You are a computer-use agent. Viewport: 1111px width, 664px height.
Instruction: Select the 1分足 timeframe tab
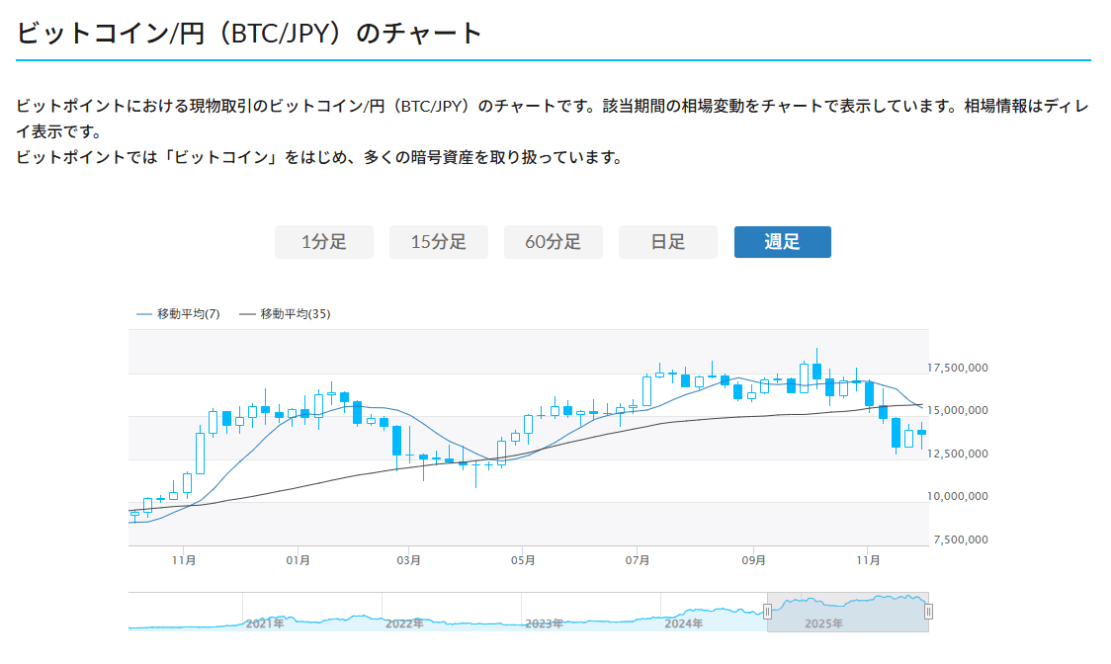[324, 241]
